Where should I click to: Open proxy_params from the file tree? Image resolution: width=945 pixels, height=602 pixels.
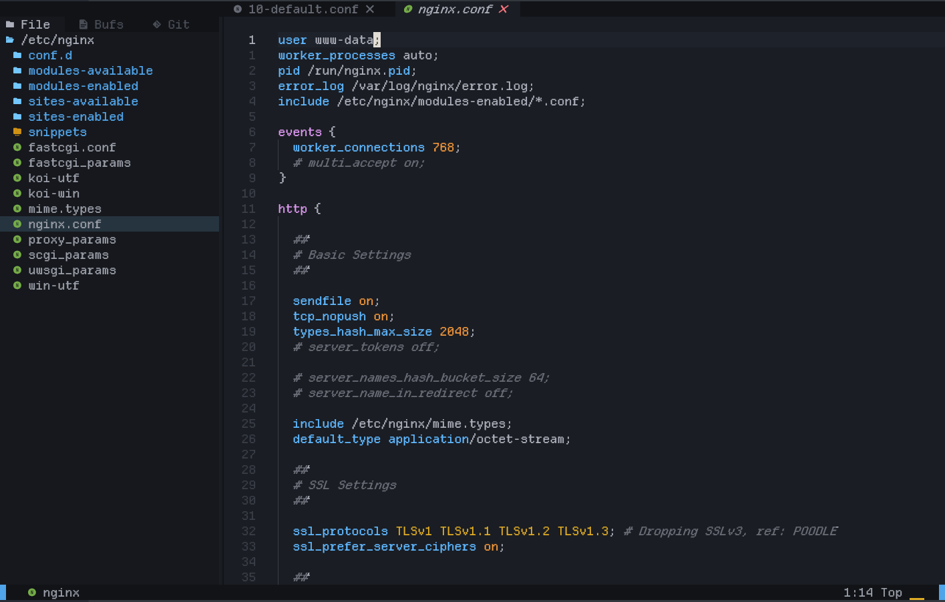coord(72,240)
